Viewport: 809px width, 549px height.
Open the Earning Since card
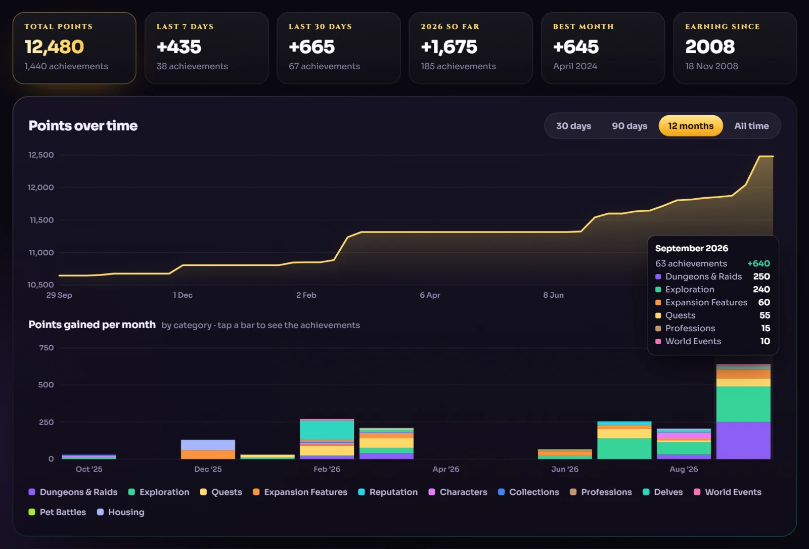click(x=735, y=48)
